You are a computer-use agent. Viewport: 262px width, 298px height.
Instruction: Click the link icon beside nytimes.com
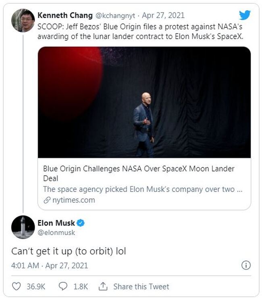point(47,200)
